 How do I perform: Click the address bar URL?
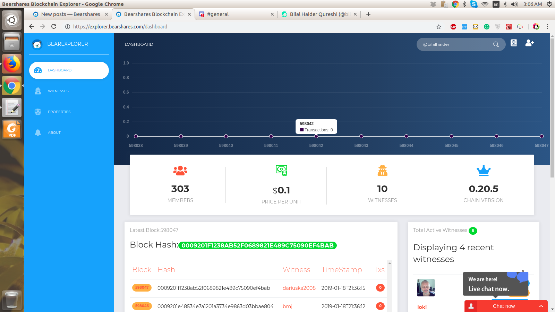(x=120, y=27)
